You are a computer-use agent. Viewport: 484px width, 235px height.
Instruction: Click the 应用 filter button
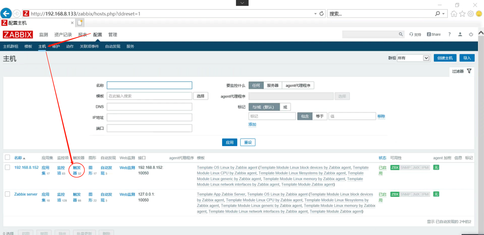tap(230, 142)
